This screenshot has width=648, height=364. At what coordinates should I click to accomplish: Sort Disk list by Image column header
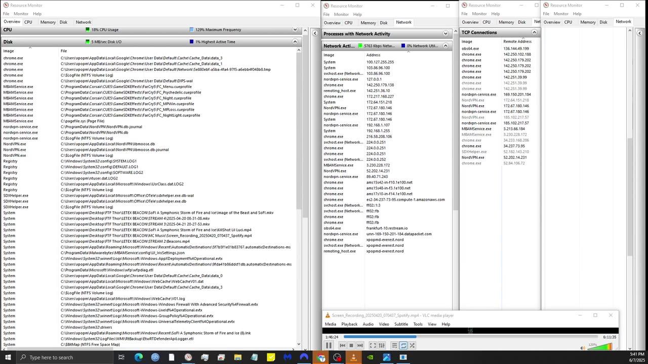pos(30,51)
